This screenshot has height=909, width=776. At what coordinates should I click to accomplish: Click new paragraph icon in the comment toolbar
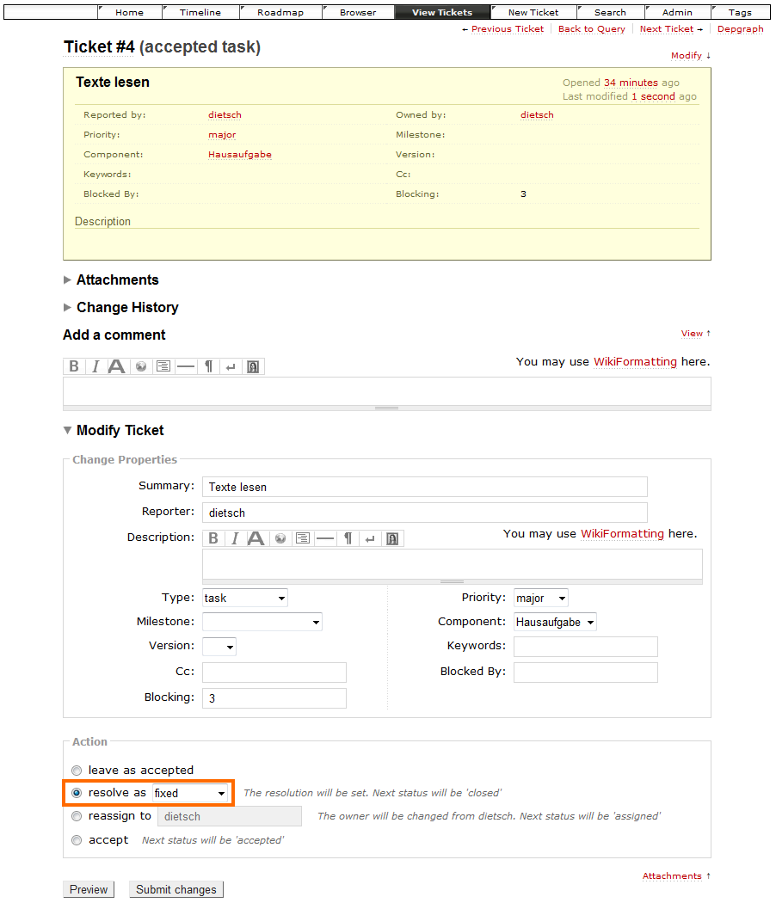click(208, 366)
